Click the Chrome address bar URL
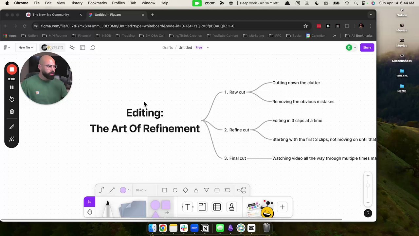Image resolution: width=419 pixels, height=236 pixels. click(x=137, y=26)
